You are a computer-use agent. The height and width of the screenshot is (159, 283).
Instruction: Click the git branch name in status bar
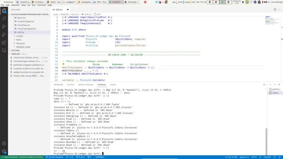click(55, 157)
